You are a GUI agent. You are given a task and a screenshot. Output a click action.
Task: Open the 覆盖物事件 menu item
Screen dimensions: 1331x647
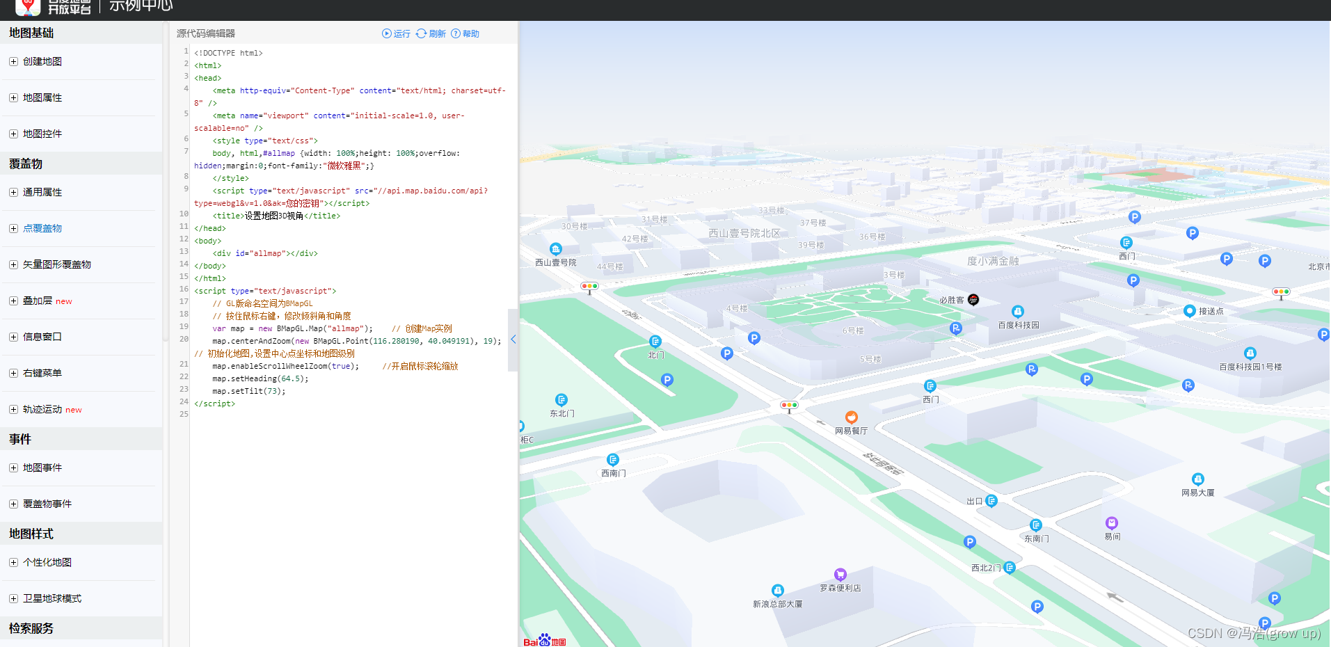[x=47, y=504]
